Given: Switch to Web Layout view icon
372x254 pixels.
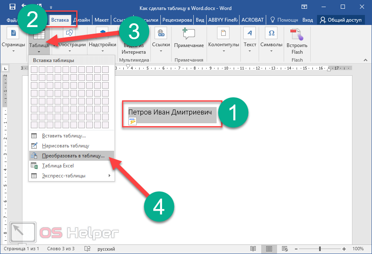Looking at the screenshot, I should [286, 249].
